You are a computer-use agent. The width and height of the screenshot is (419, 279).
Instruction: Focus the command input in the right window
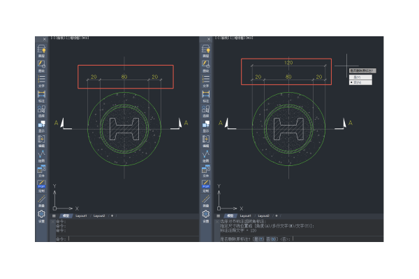coord(302,239)
